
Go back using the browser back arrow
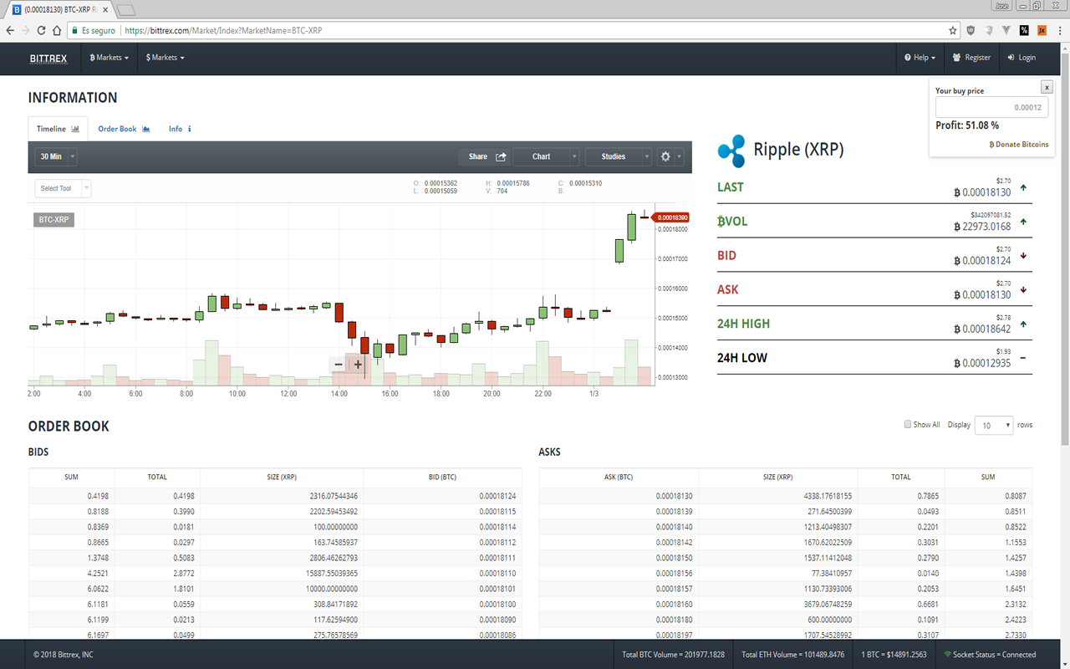tap(10, 30)
